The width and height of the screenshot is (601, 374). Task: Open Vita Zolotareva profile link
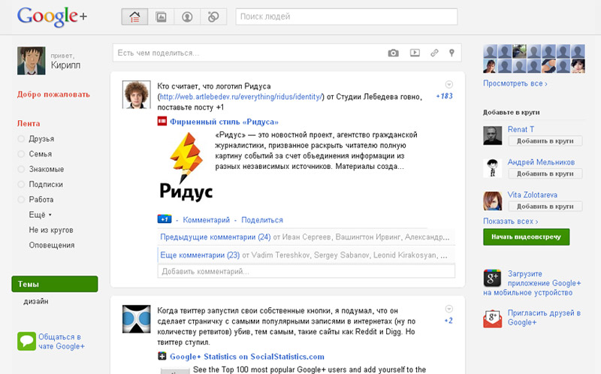pyautogui.click(x=533, y=195)
